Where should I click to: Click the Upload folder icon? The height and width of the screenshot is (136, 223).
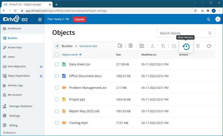coord(142,46)
